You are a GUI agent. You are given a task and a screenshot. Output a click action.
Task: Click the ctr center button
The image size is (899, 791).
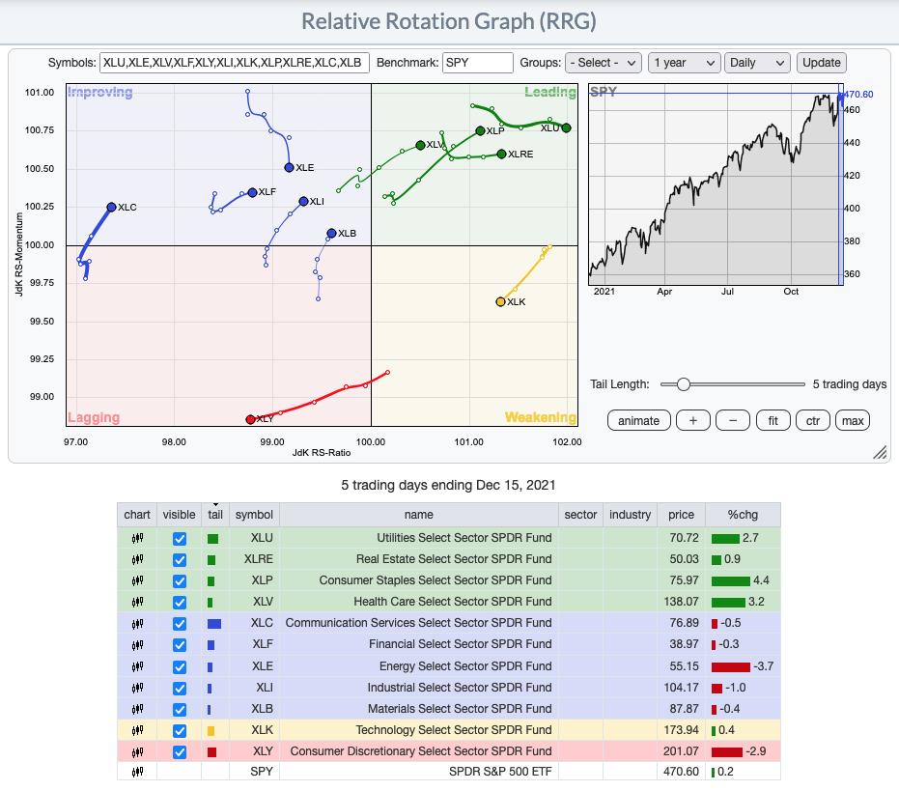(813, 420)
